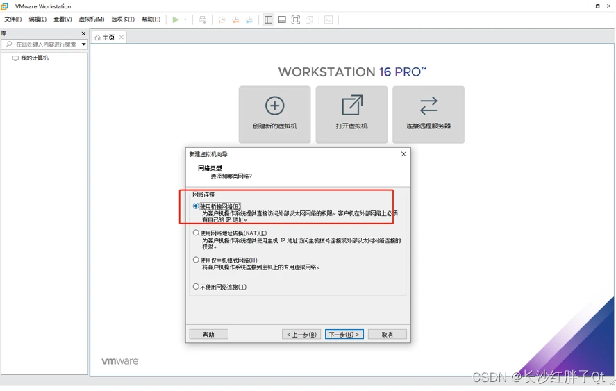Image resolution: width=616 pixels, height=391 pixels.
Task: Click the 下一步(N) next button
Action: point(344,335)
